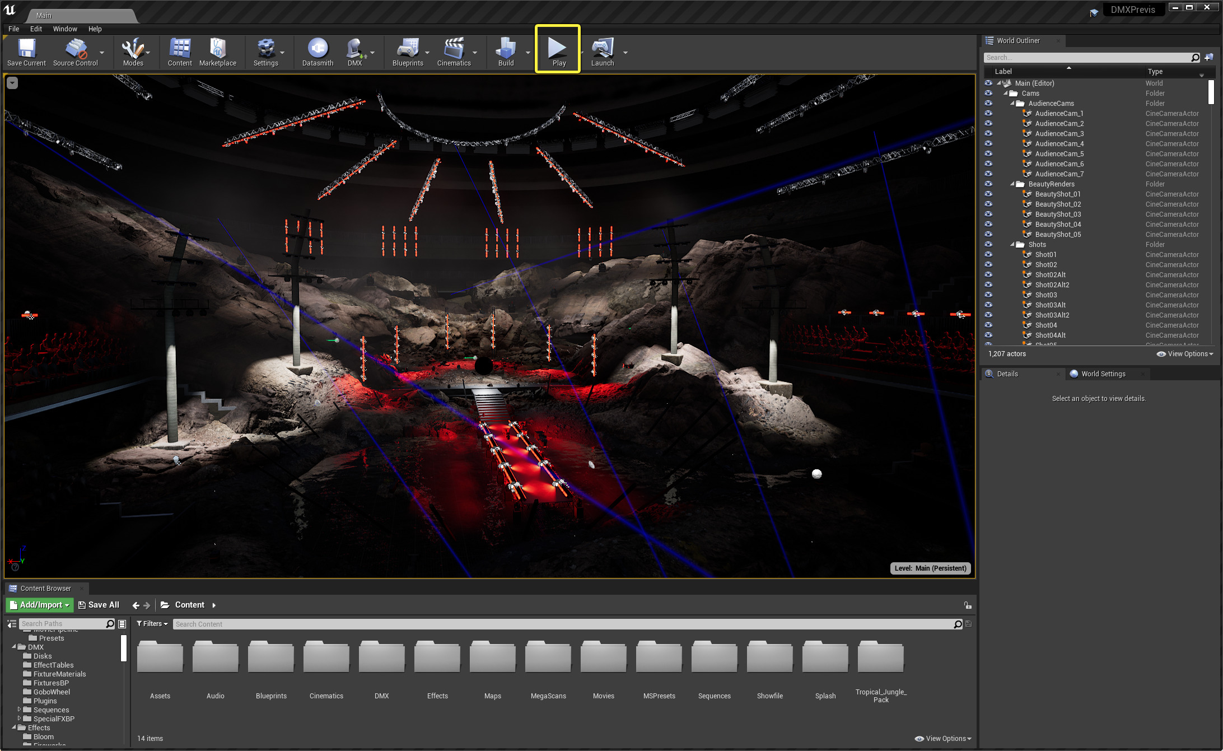Toggle visibility of Shot01 camera actor
Screen dimensions: 1223x751
click(x=988, y=254)
